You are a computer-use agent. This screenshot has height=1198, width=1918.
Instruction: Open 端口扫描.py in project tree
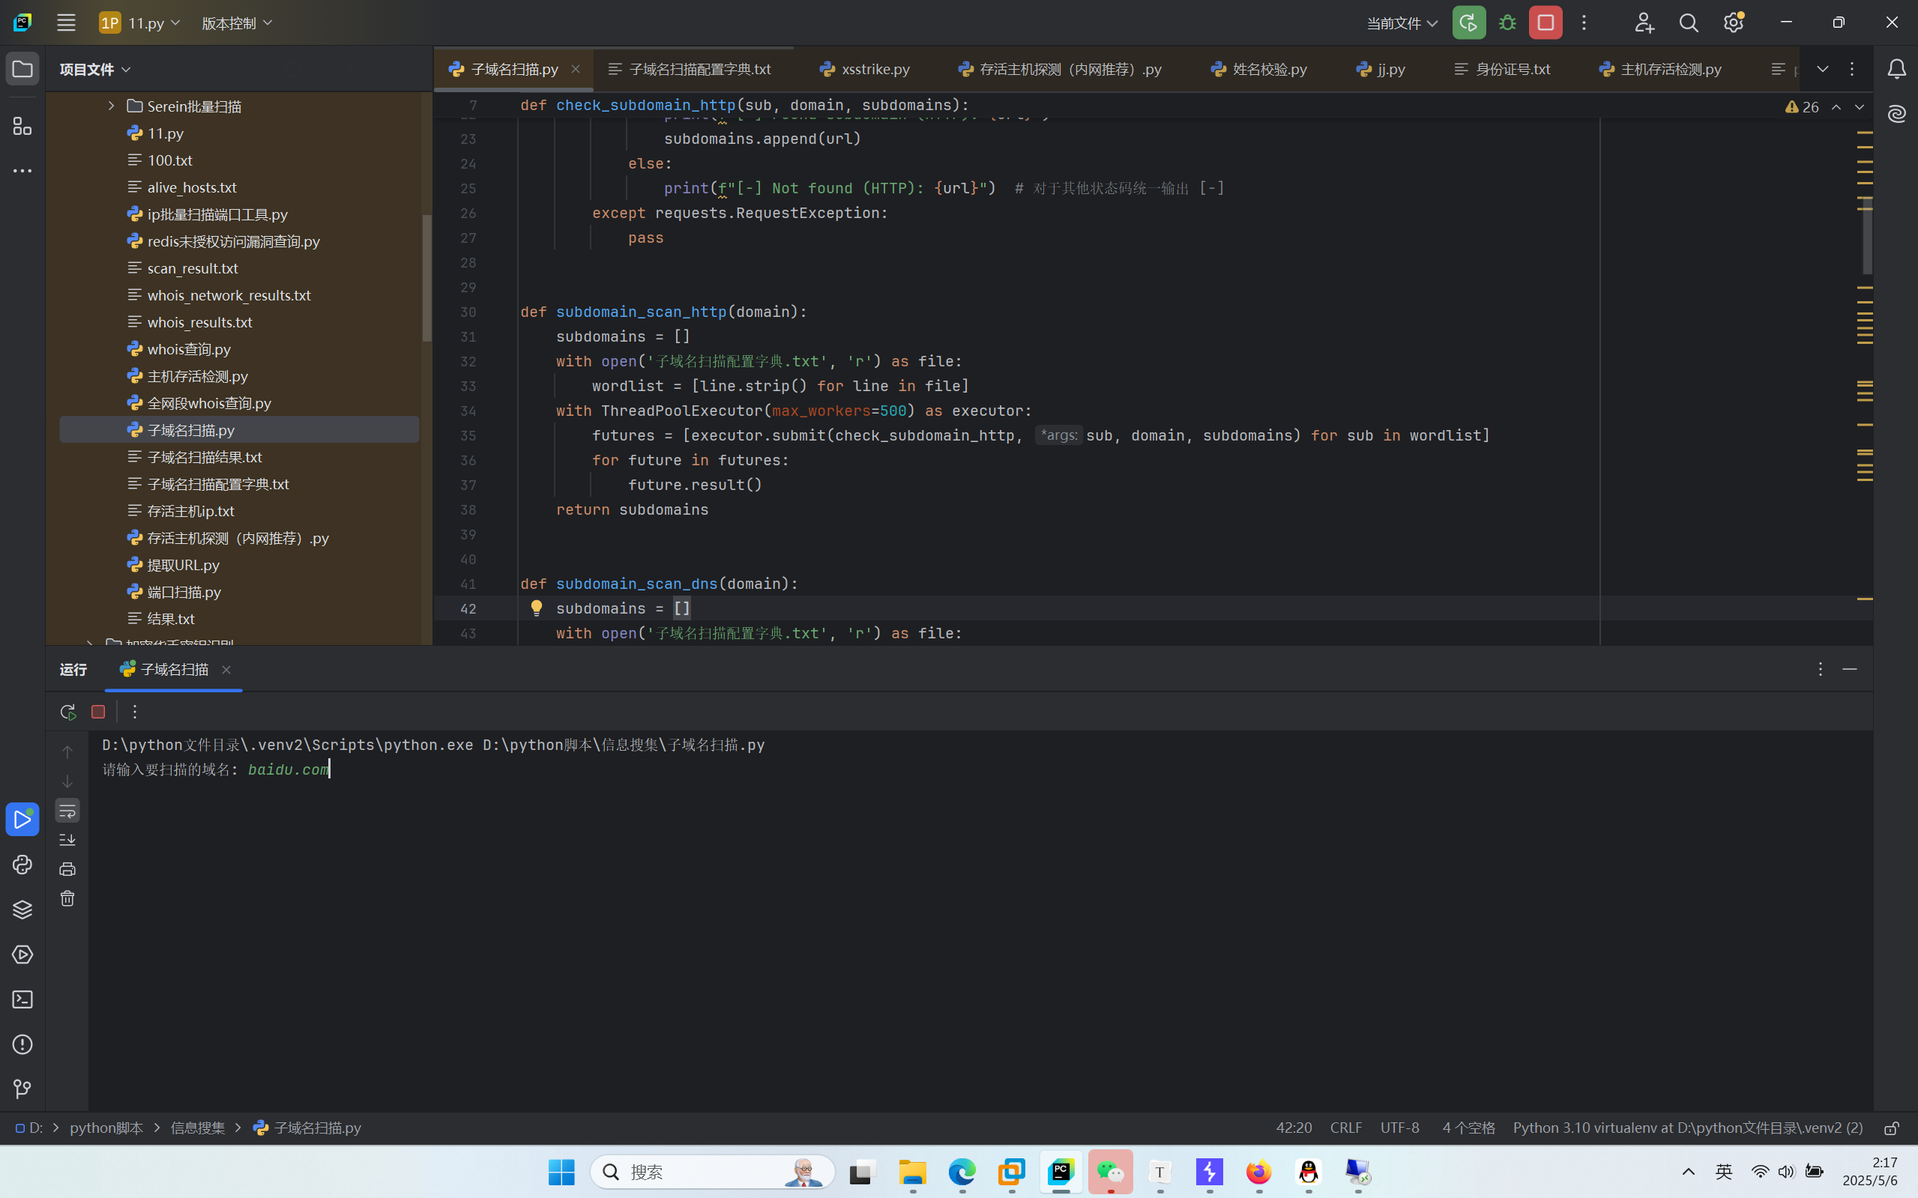pos(184,592)
